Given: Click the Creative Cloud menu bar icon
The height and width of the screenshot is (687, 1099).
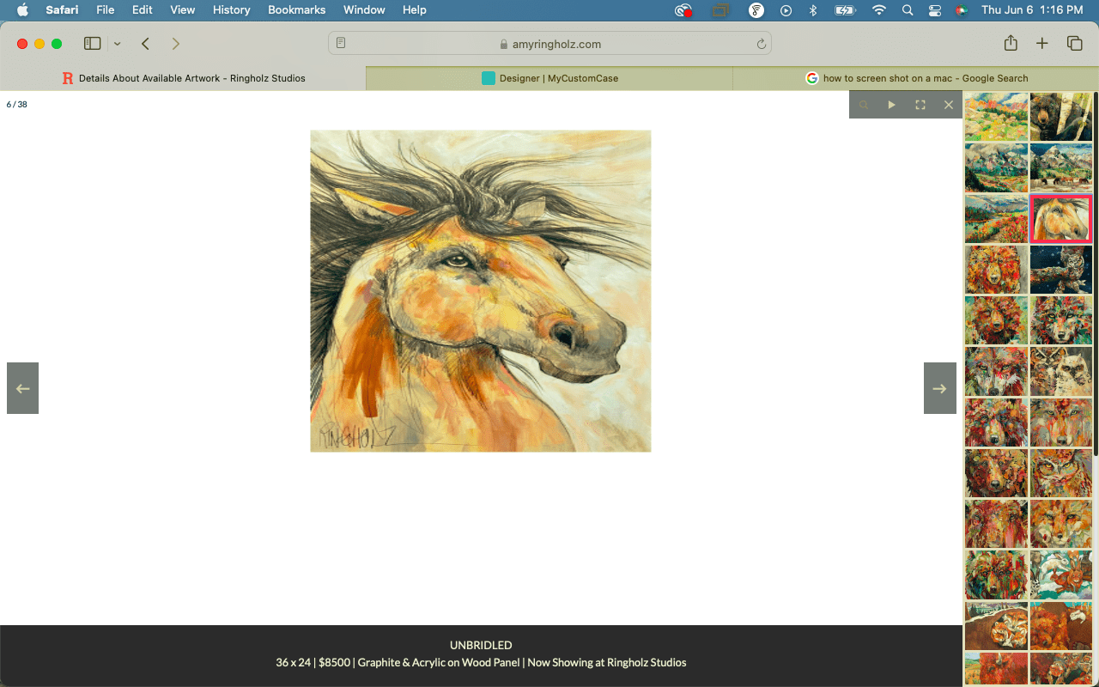Looking at the screenshot, I should point(683,10).
